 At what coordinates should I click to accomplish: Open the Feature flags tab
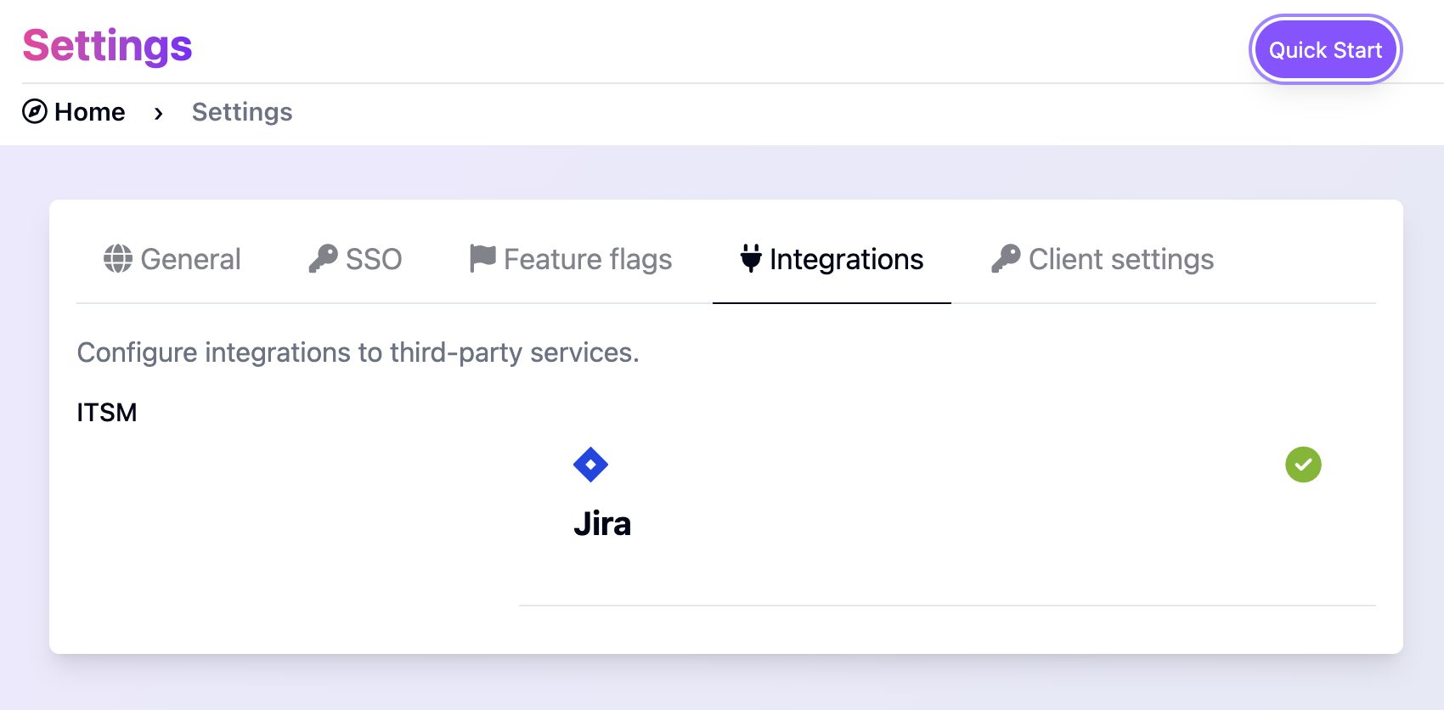tap(571, 259)
